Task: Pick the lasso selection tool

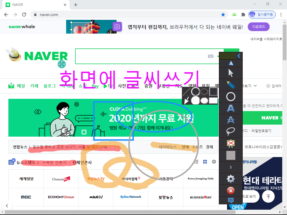Action: click(231, 132)
